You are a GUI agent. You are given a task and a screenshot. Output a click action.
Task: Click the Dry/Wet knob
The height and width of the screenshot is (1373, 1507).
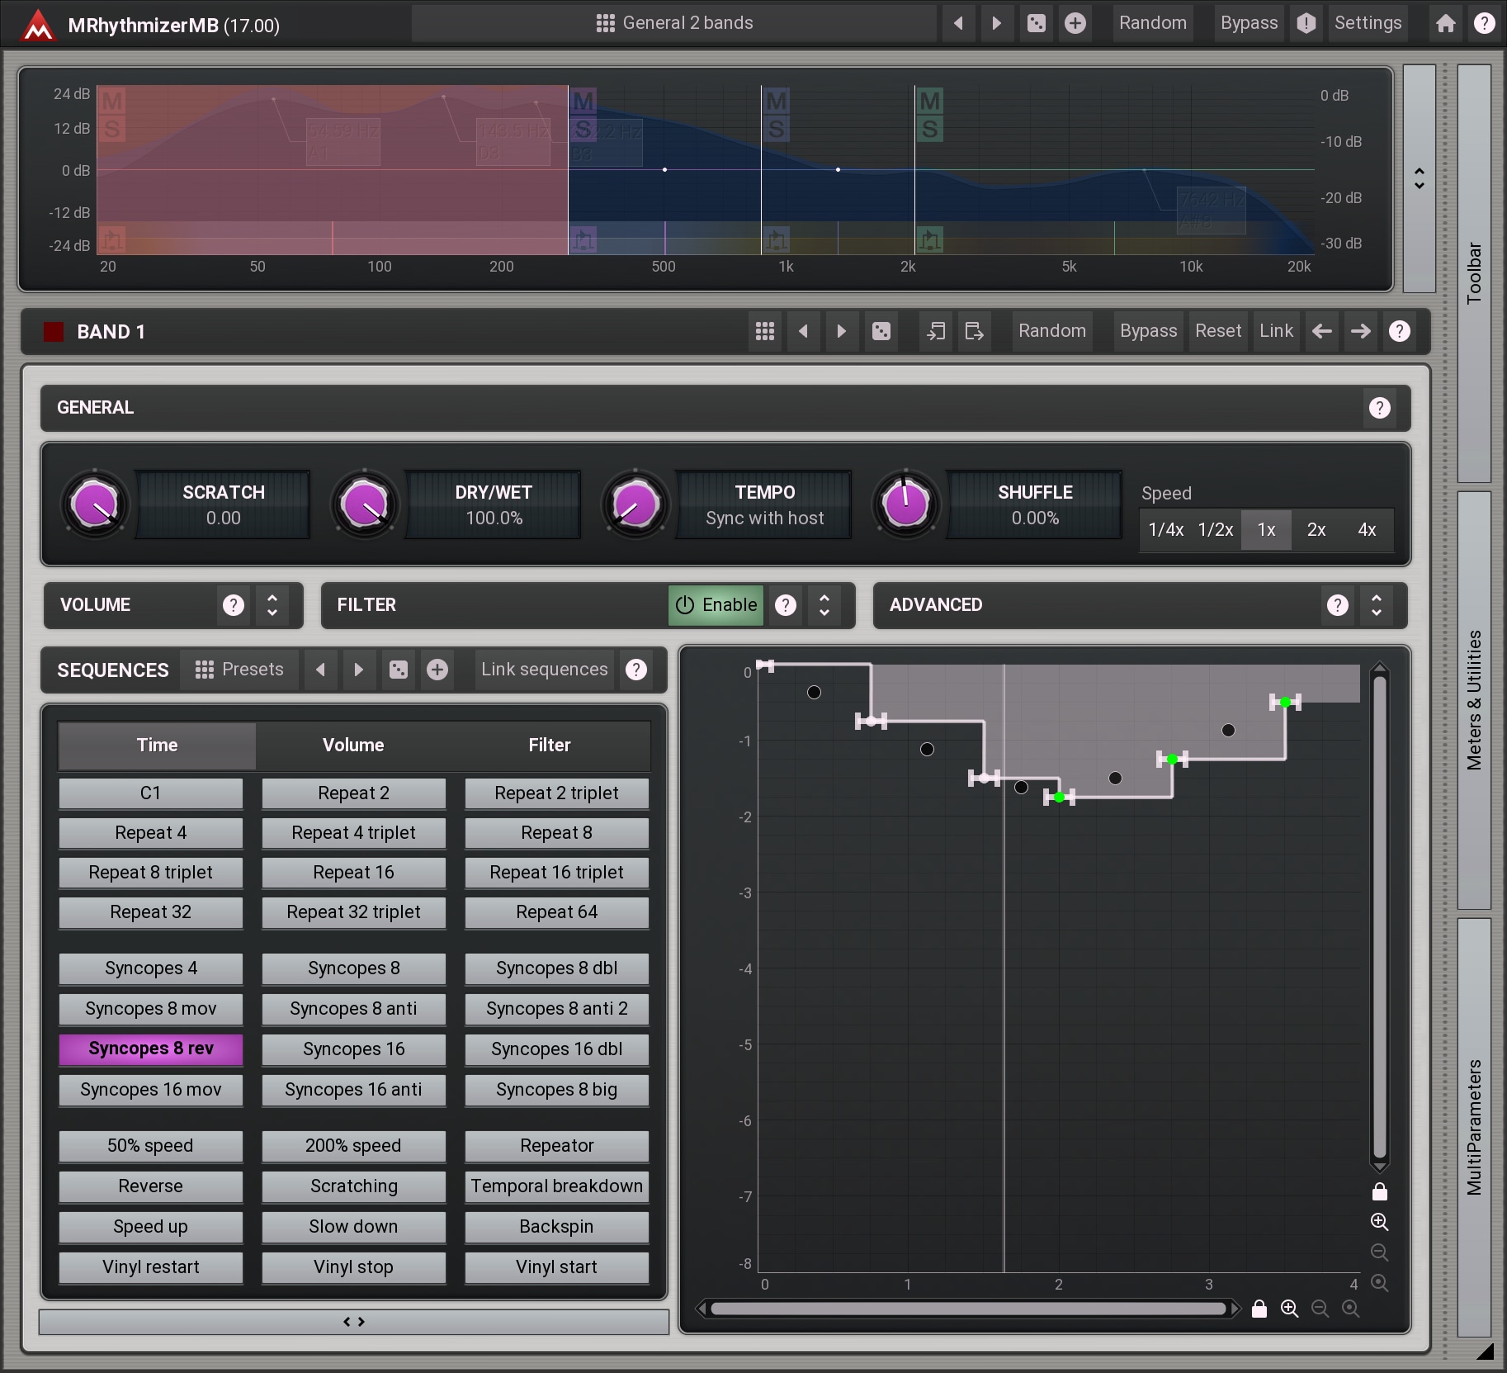tap(364, 504)
